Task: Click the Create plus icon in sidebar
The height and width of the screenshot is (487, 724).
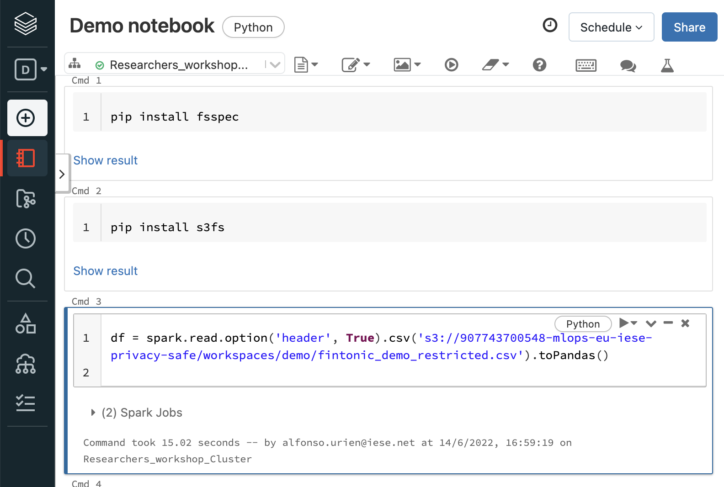Action: coord(26,118)
